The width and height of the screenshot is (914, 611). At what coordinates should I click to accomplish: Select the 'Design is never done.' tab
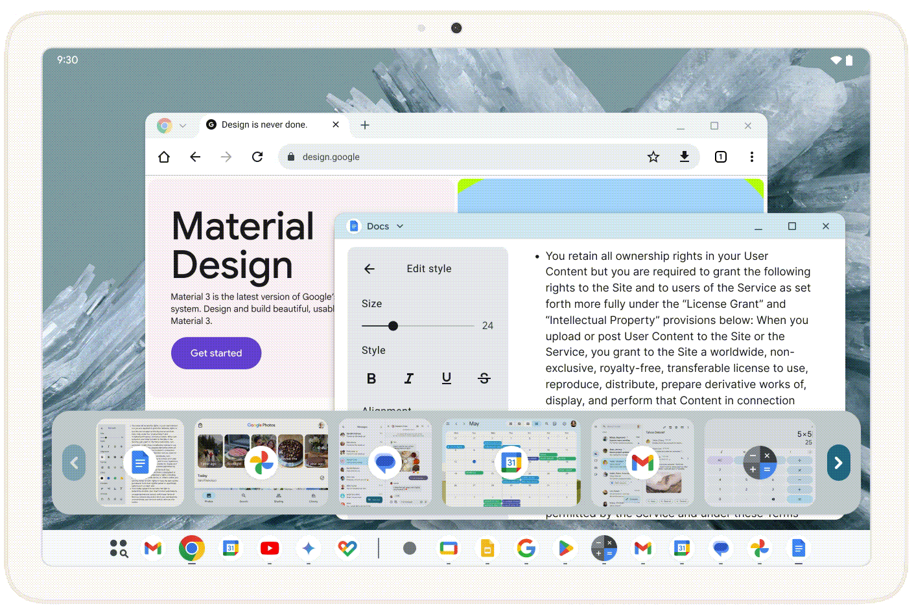point(272,125)
